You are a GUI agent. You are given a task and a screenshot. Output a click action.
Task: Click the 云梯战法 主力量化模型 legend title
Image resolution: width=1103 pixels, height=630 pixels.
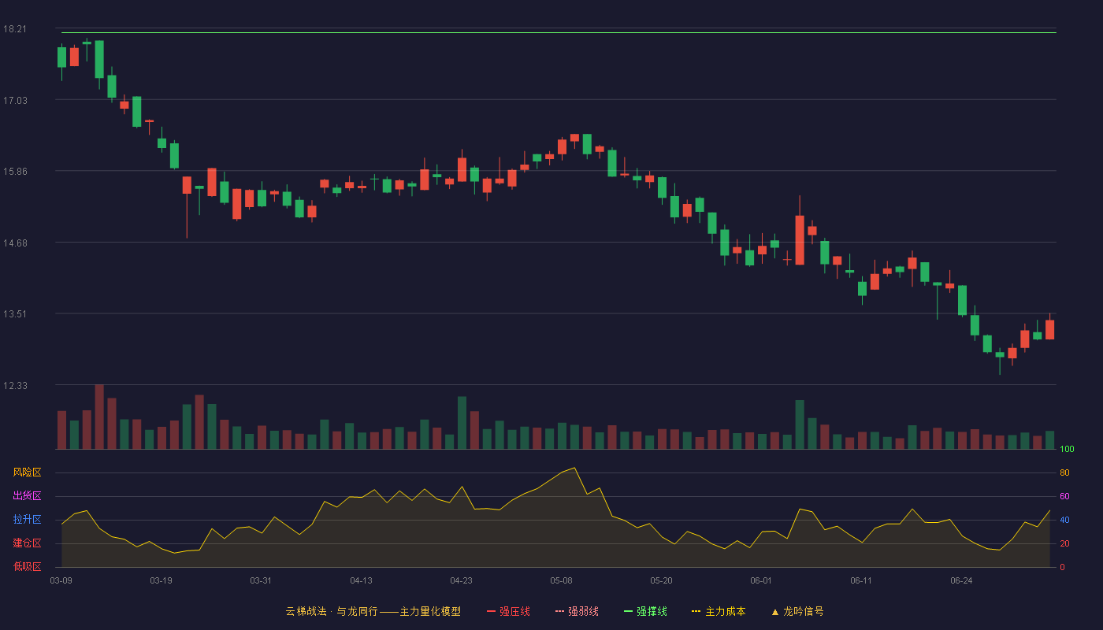[373, 611]
